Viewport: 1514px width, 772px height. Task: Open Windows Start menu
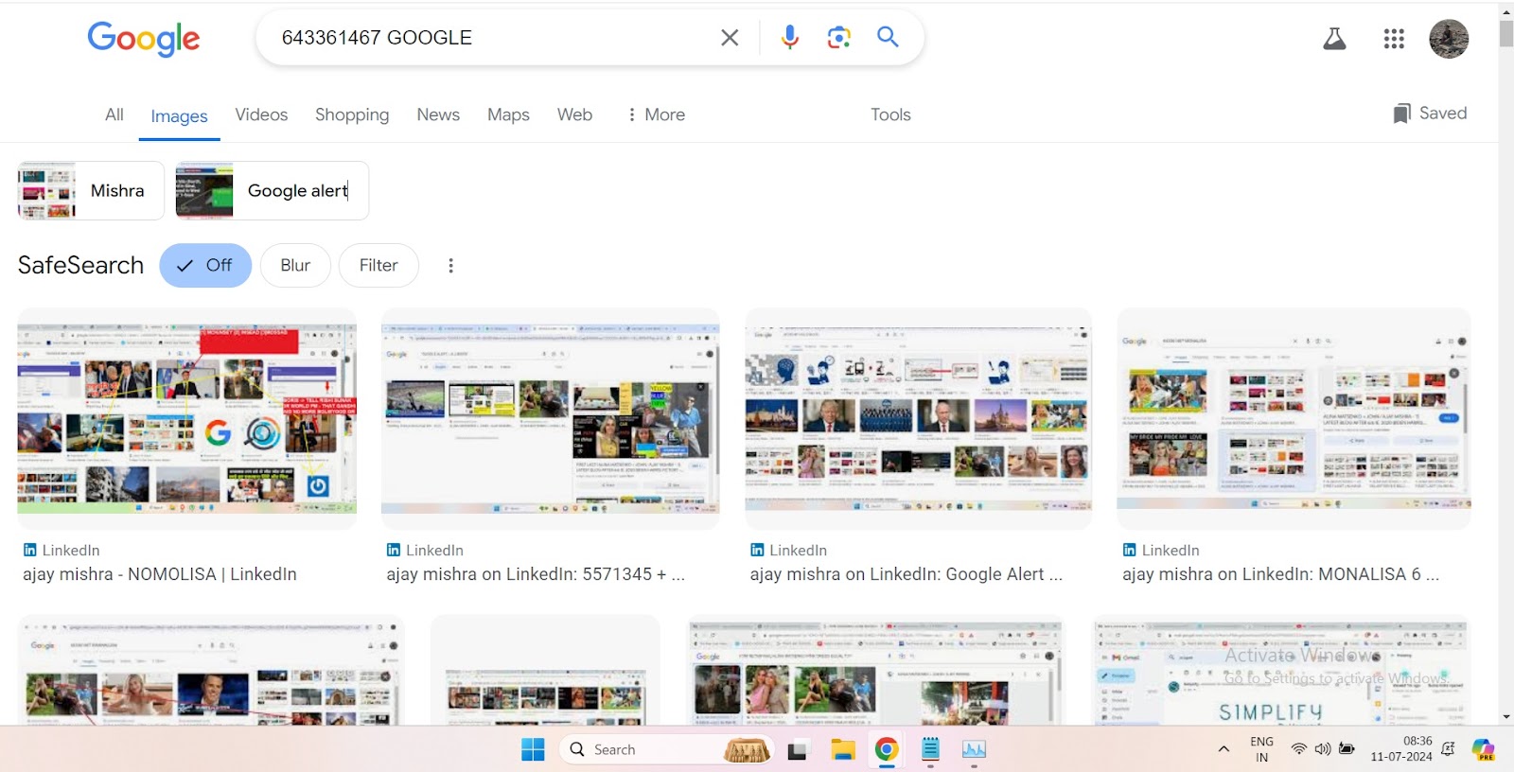(x=533, y=749)
